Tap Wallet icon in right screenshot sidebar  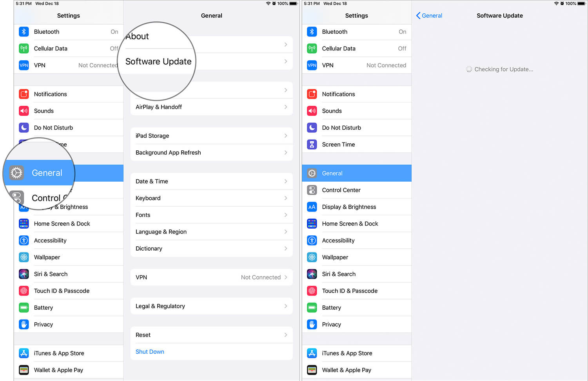(312, 370)
